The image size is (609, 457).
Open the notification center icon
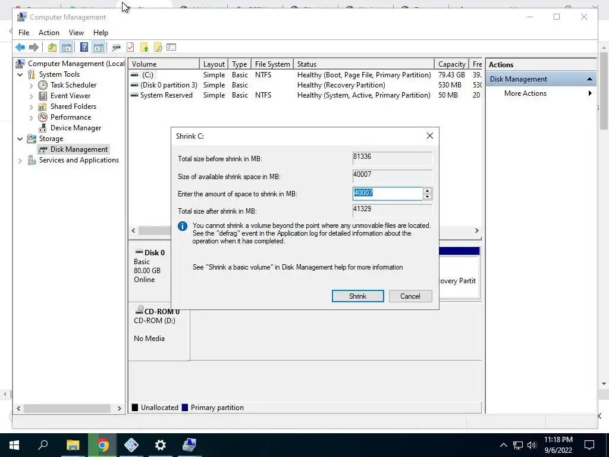pyautogui.click(x=589, y=445)
